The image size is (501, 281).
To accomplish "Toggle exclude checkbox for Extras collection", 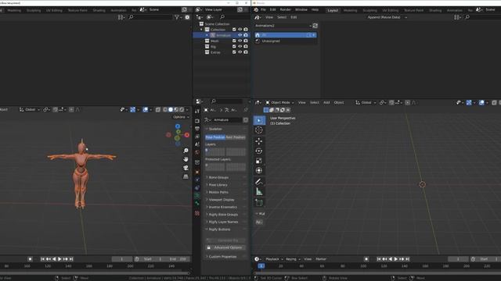I will point(234,52).
